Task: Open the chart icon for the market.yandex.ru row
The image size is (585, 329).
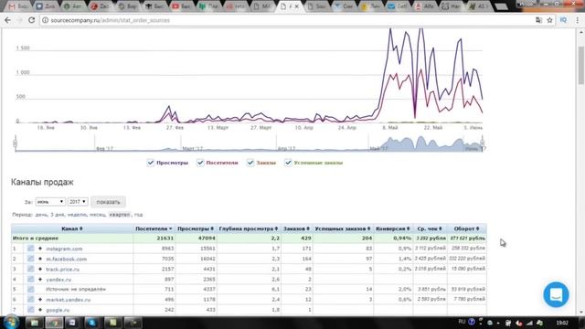Action: [30, 299]
